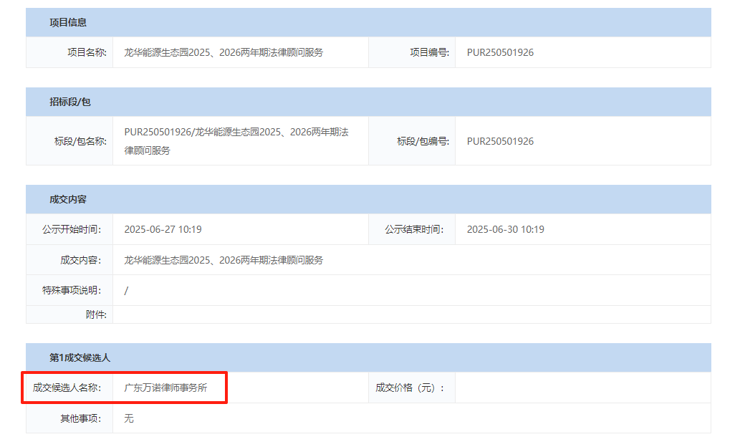Click the 特殊事项说明 label
This screenshot has height=447, width=740.
coord(71,290)
